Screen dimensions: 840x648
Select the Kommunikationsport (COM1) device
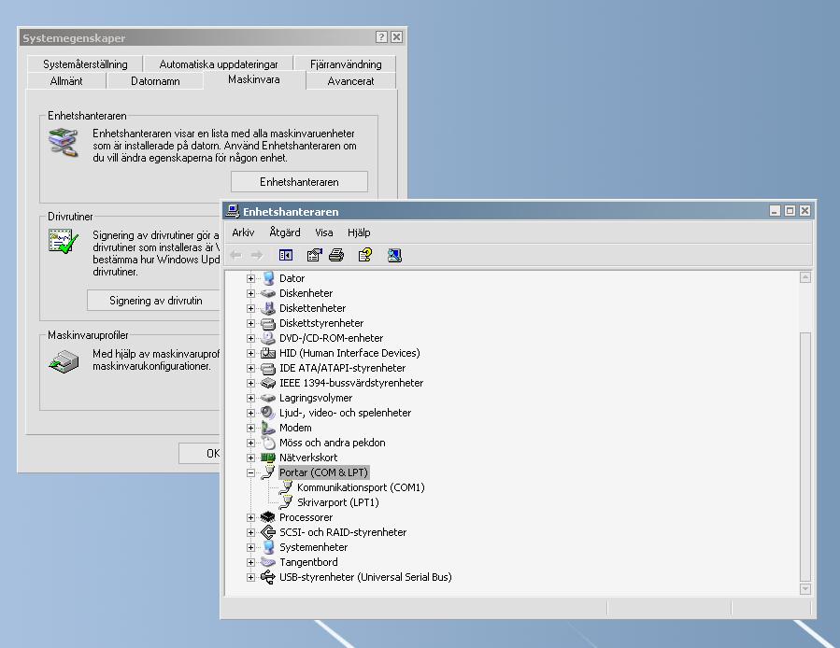click(x=361, y=487)
